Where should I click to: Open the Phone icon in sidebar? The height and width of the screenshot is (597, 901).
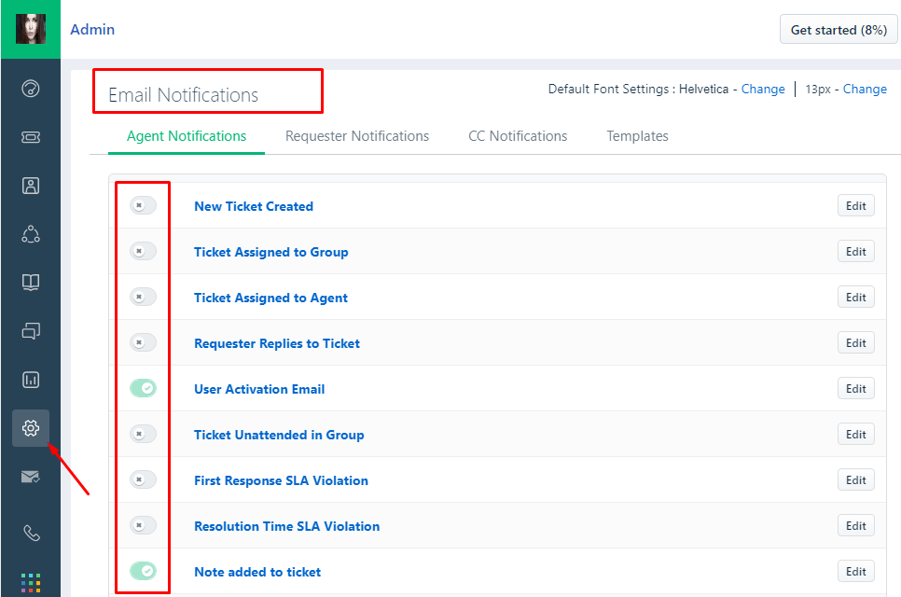tap(31, 534)
